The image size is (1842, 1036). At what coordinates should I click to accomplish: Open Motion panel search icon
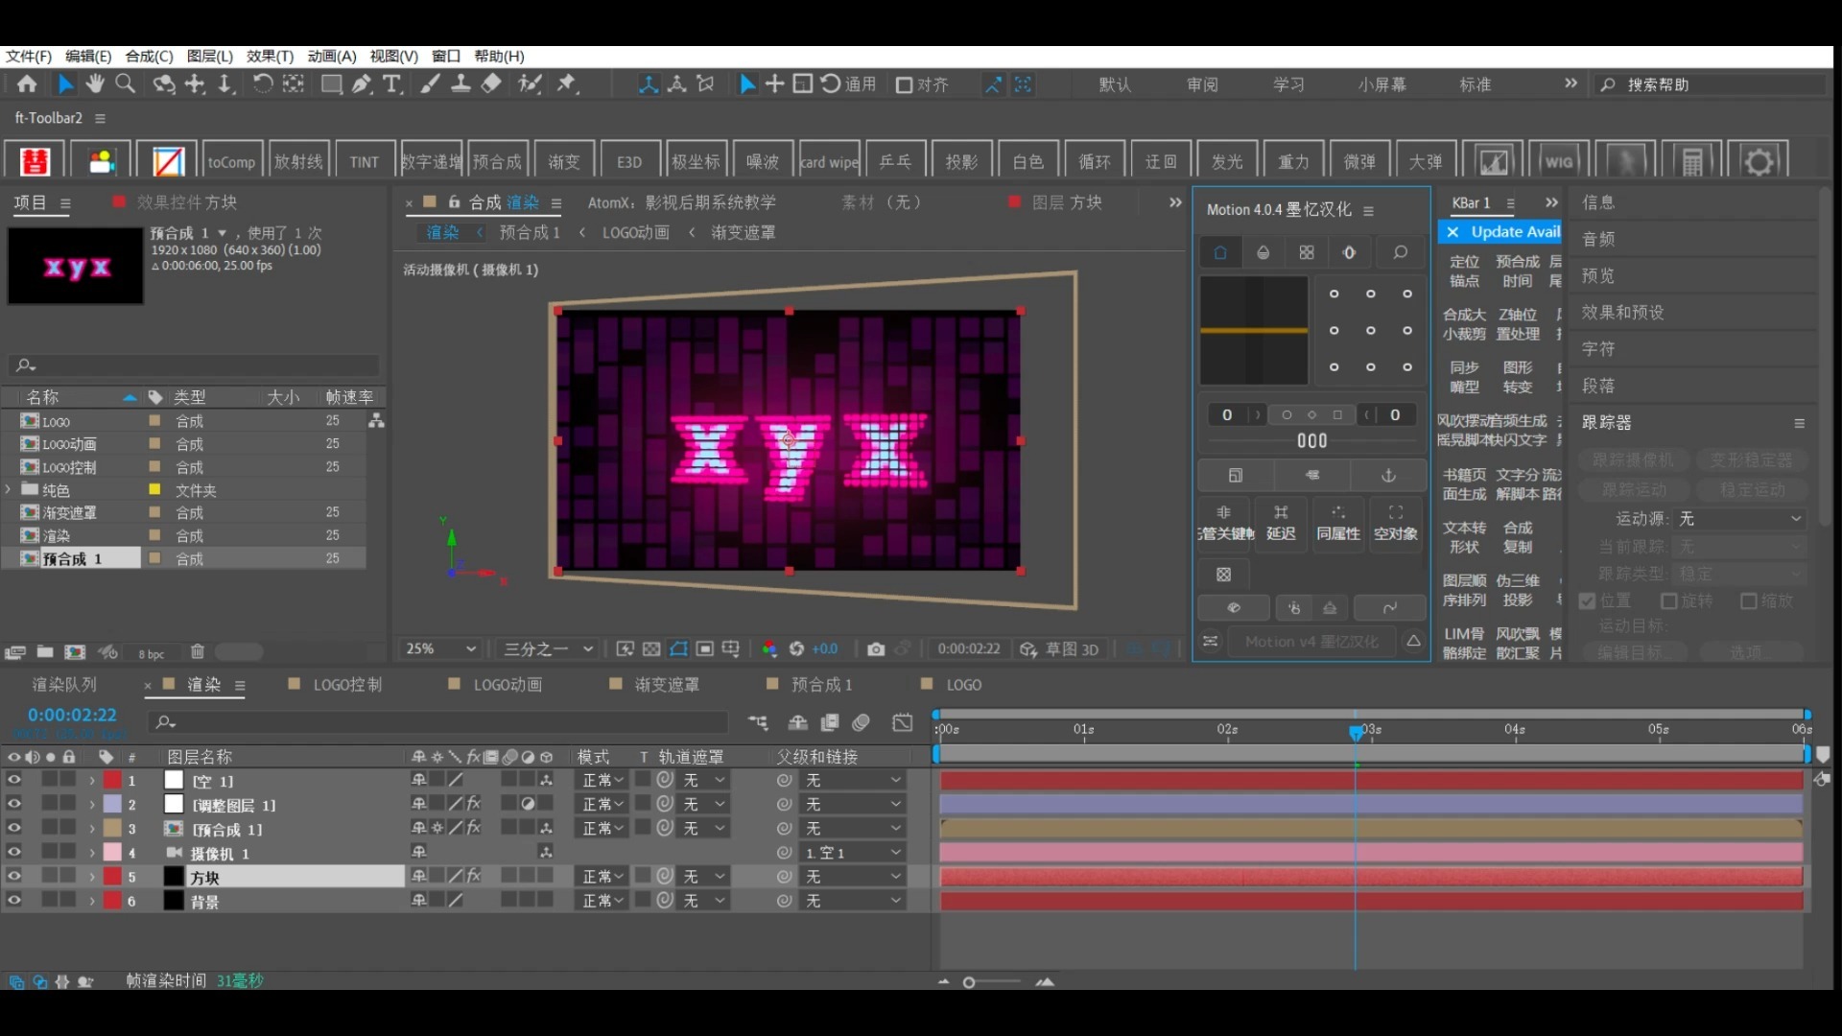[x=1401, y=252]
